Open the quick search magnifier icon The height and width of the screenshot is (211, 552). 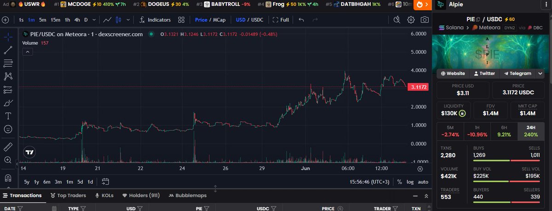[397, 20]
